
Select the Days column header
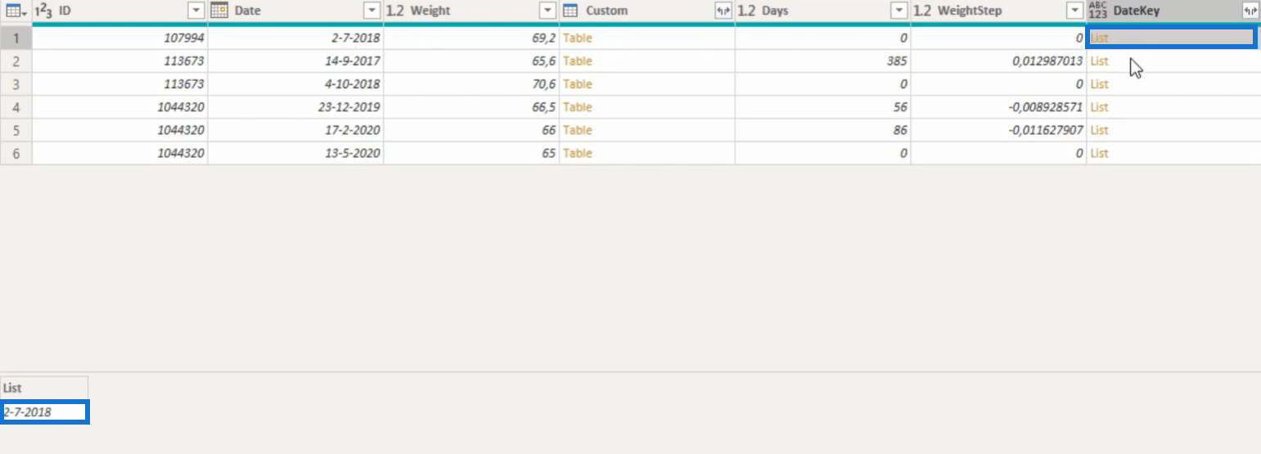pos(822,11)
